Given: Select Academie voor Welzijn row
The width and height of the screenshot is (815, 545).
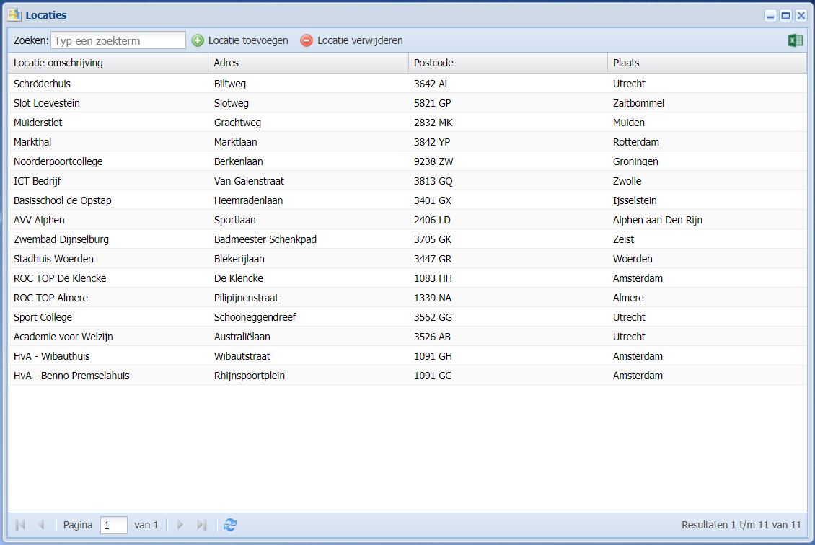Looking at the screenshot, I should pyautogui.click(x=407, y=337).
